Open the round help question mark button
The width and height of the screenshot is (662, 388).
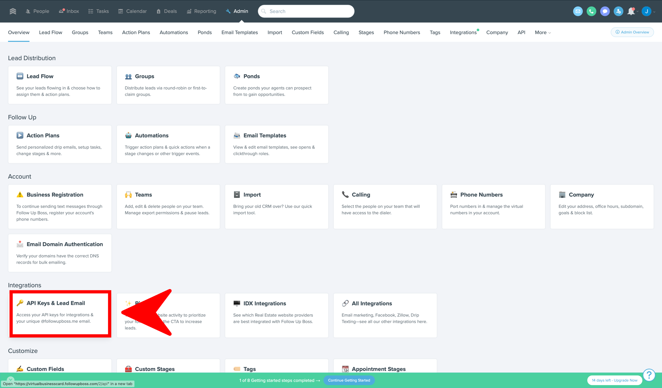coord(649,375)
